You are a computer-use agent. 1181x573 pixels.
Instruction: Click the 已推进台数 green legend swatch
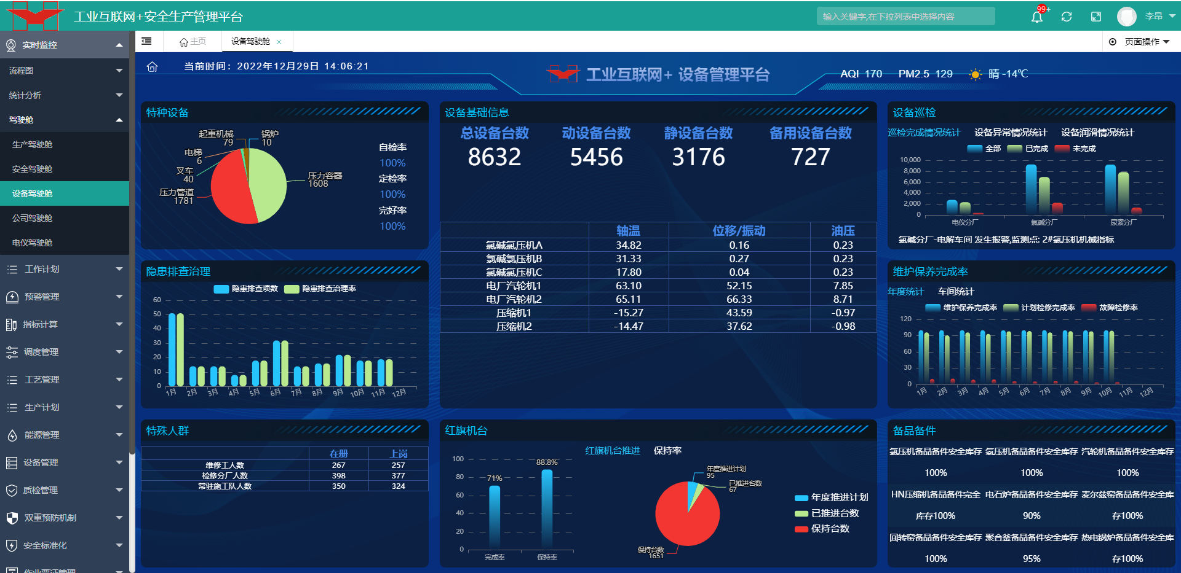coord(801,513)
